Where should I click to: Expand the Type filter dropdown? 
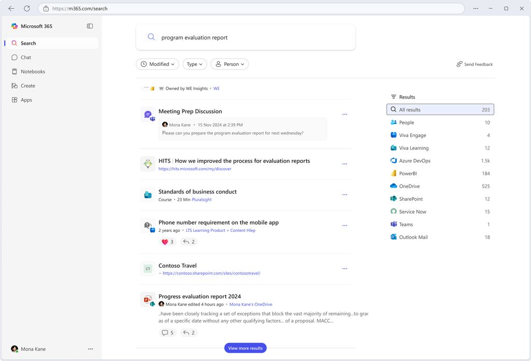click(195, 64)
